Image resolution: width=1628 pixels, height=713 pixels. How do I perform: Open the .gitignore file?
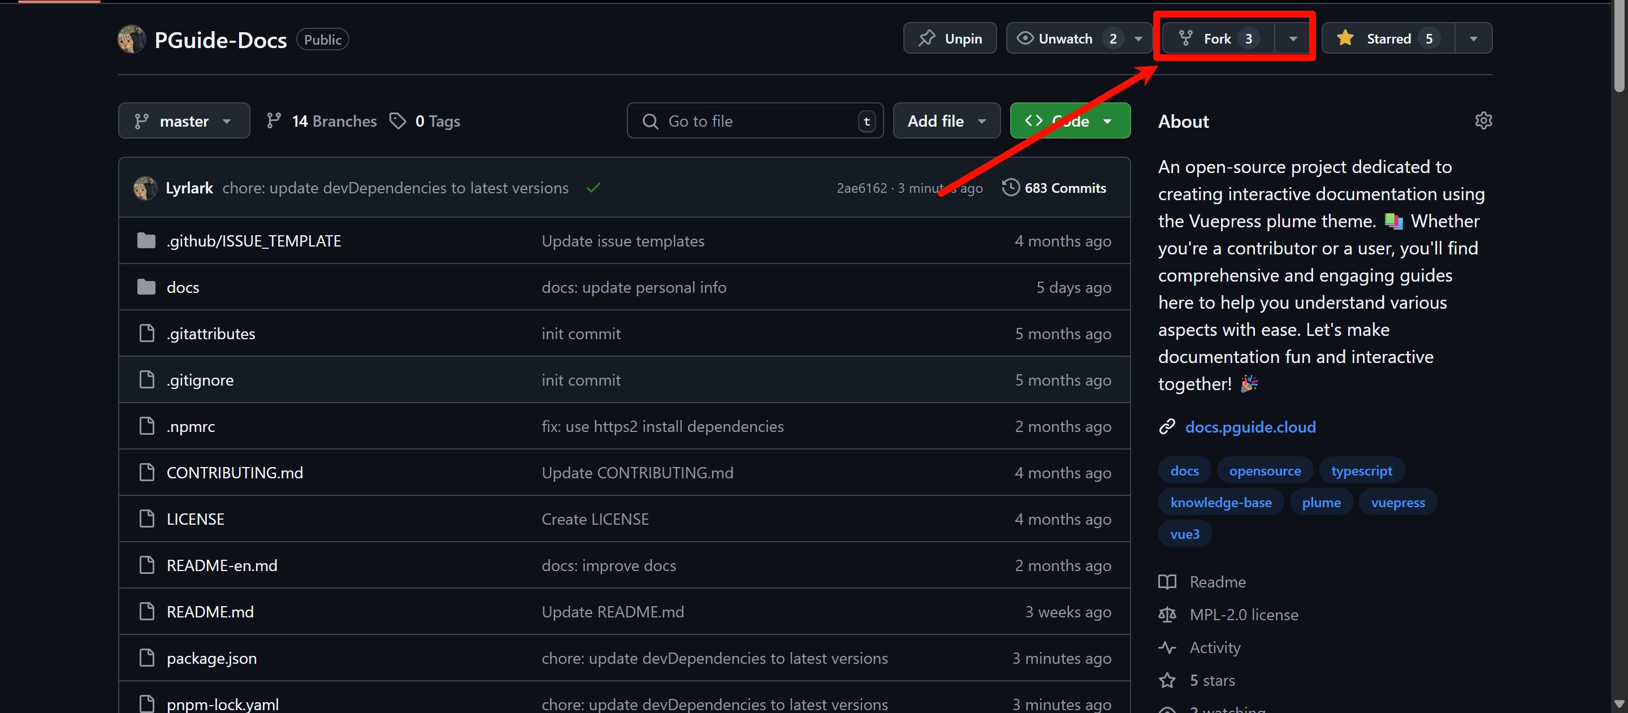(200, 380)
